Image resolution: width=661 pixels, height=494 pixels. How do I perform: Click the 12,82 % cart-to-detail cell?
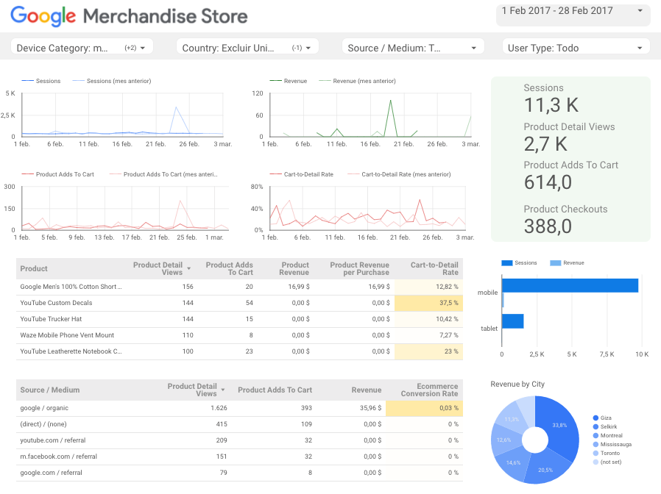(x=428, y=287)
